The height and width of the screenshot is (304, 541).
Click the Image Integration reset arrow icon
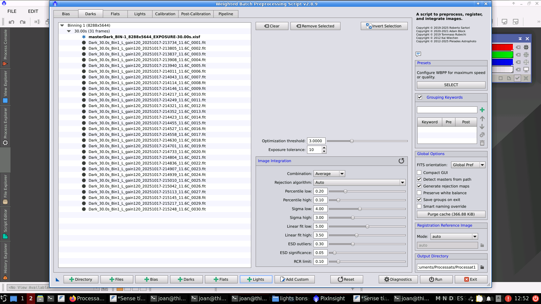tap(401, 161)
